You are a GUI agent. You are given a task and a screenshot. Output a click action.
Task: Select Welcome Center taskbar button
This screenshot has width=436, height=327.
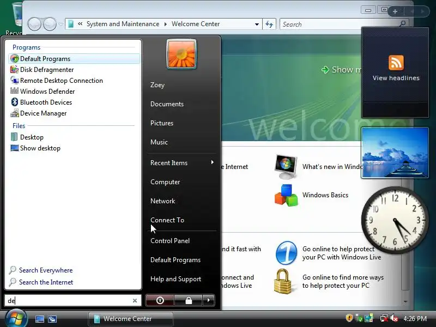(x=130, y=319)
